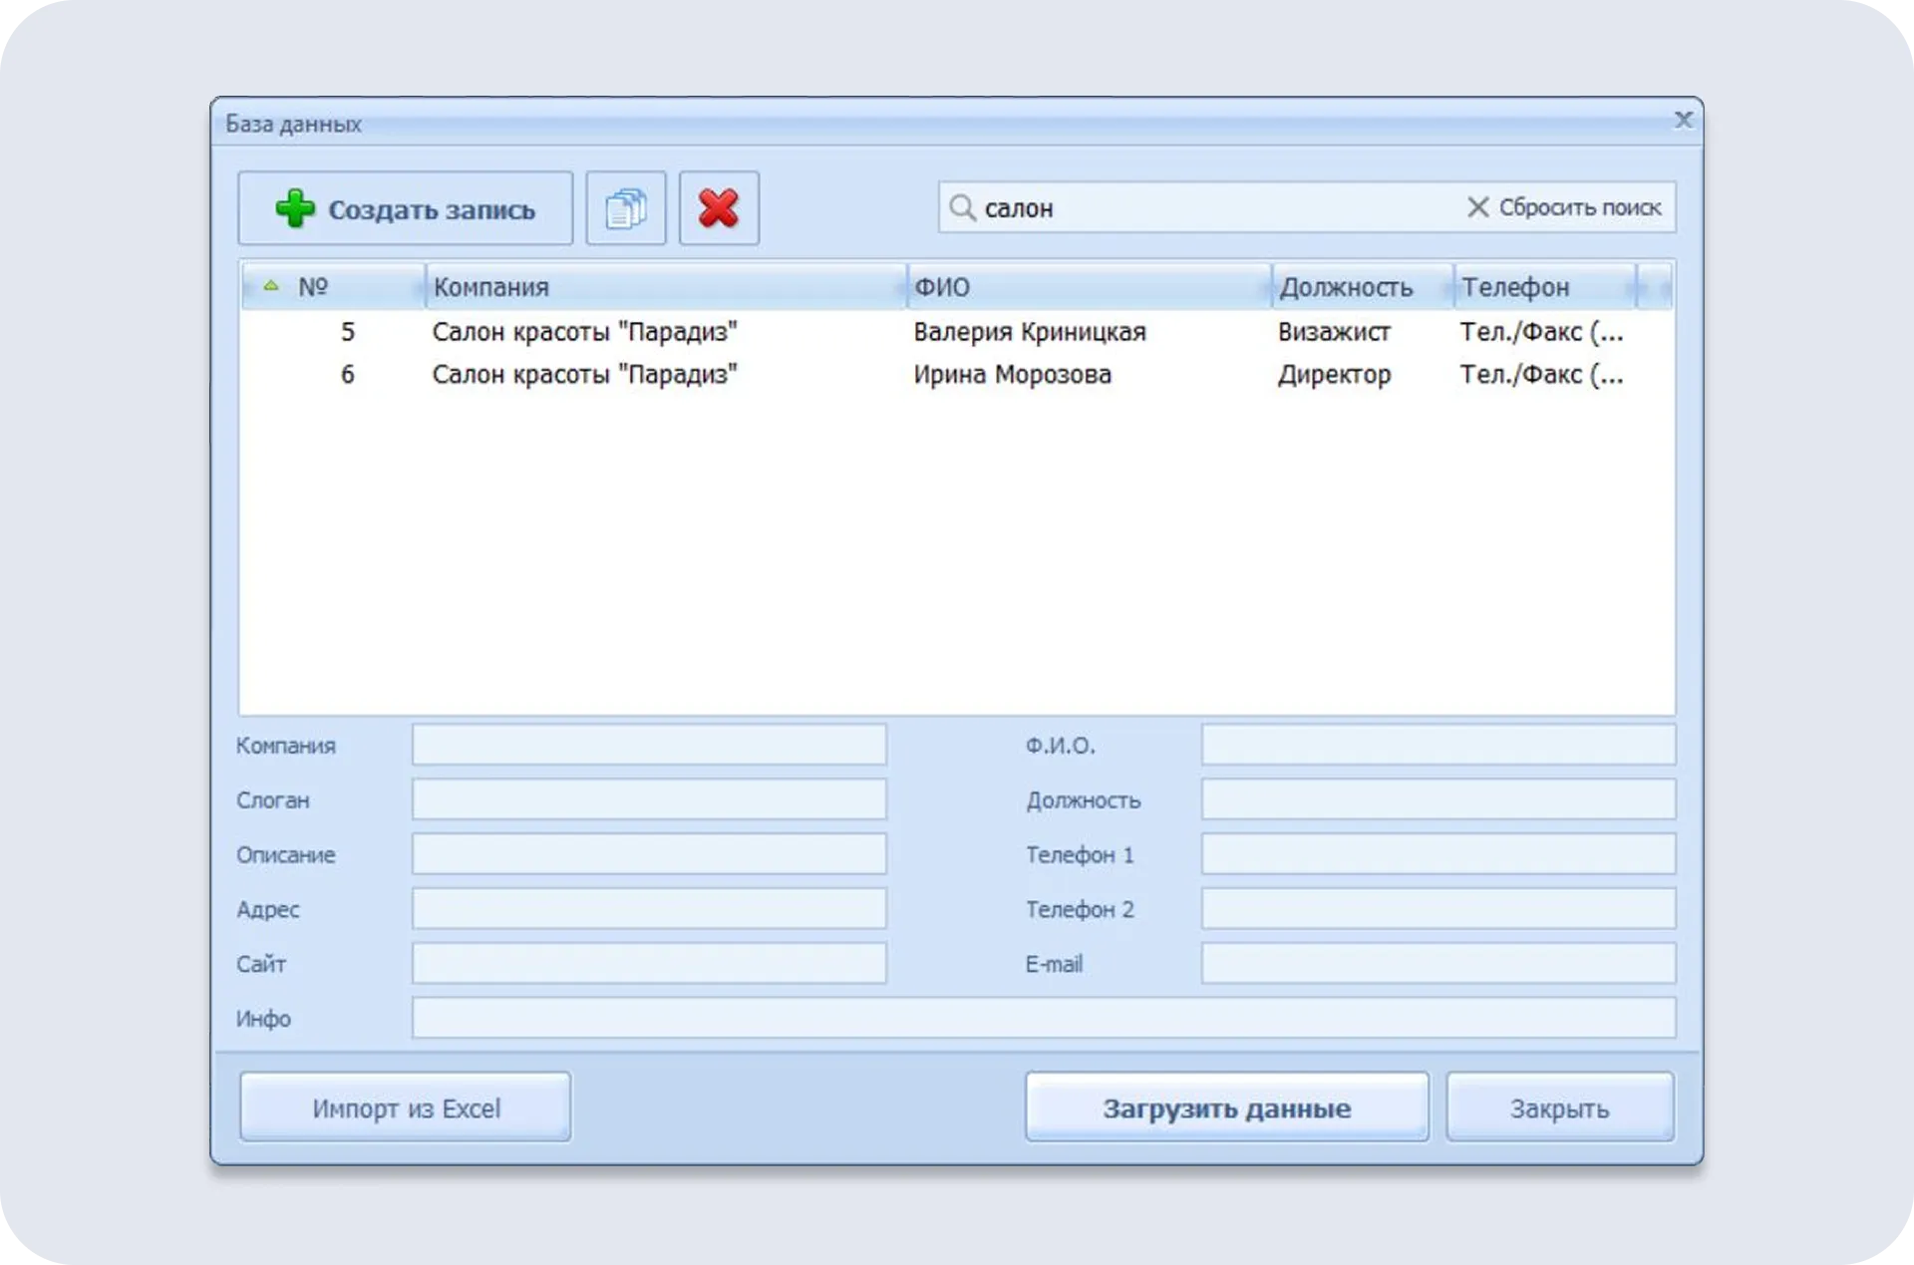Click the copy record icon
Screen dimensions: 1914x1265
[625, 208]
